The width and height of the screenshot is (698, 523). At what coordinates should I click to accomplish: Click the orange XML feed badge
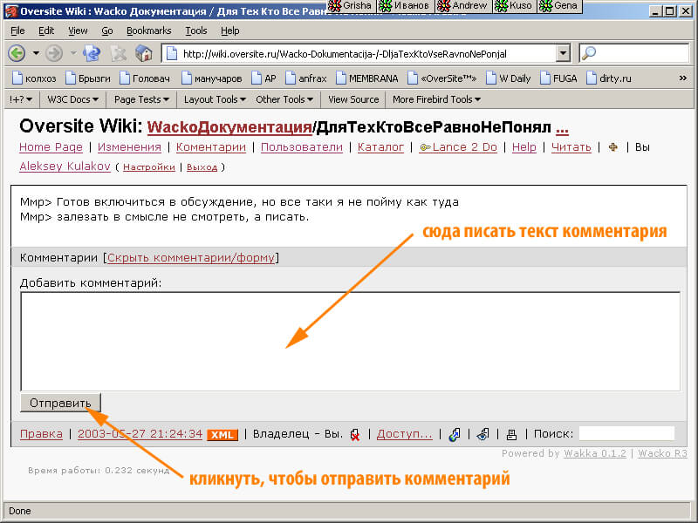(x=222, y=435)
